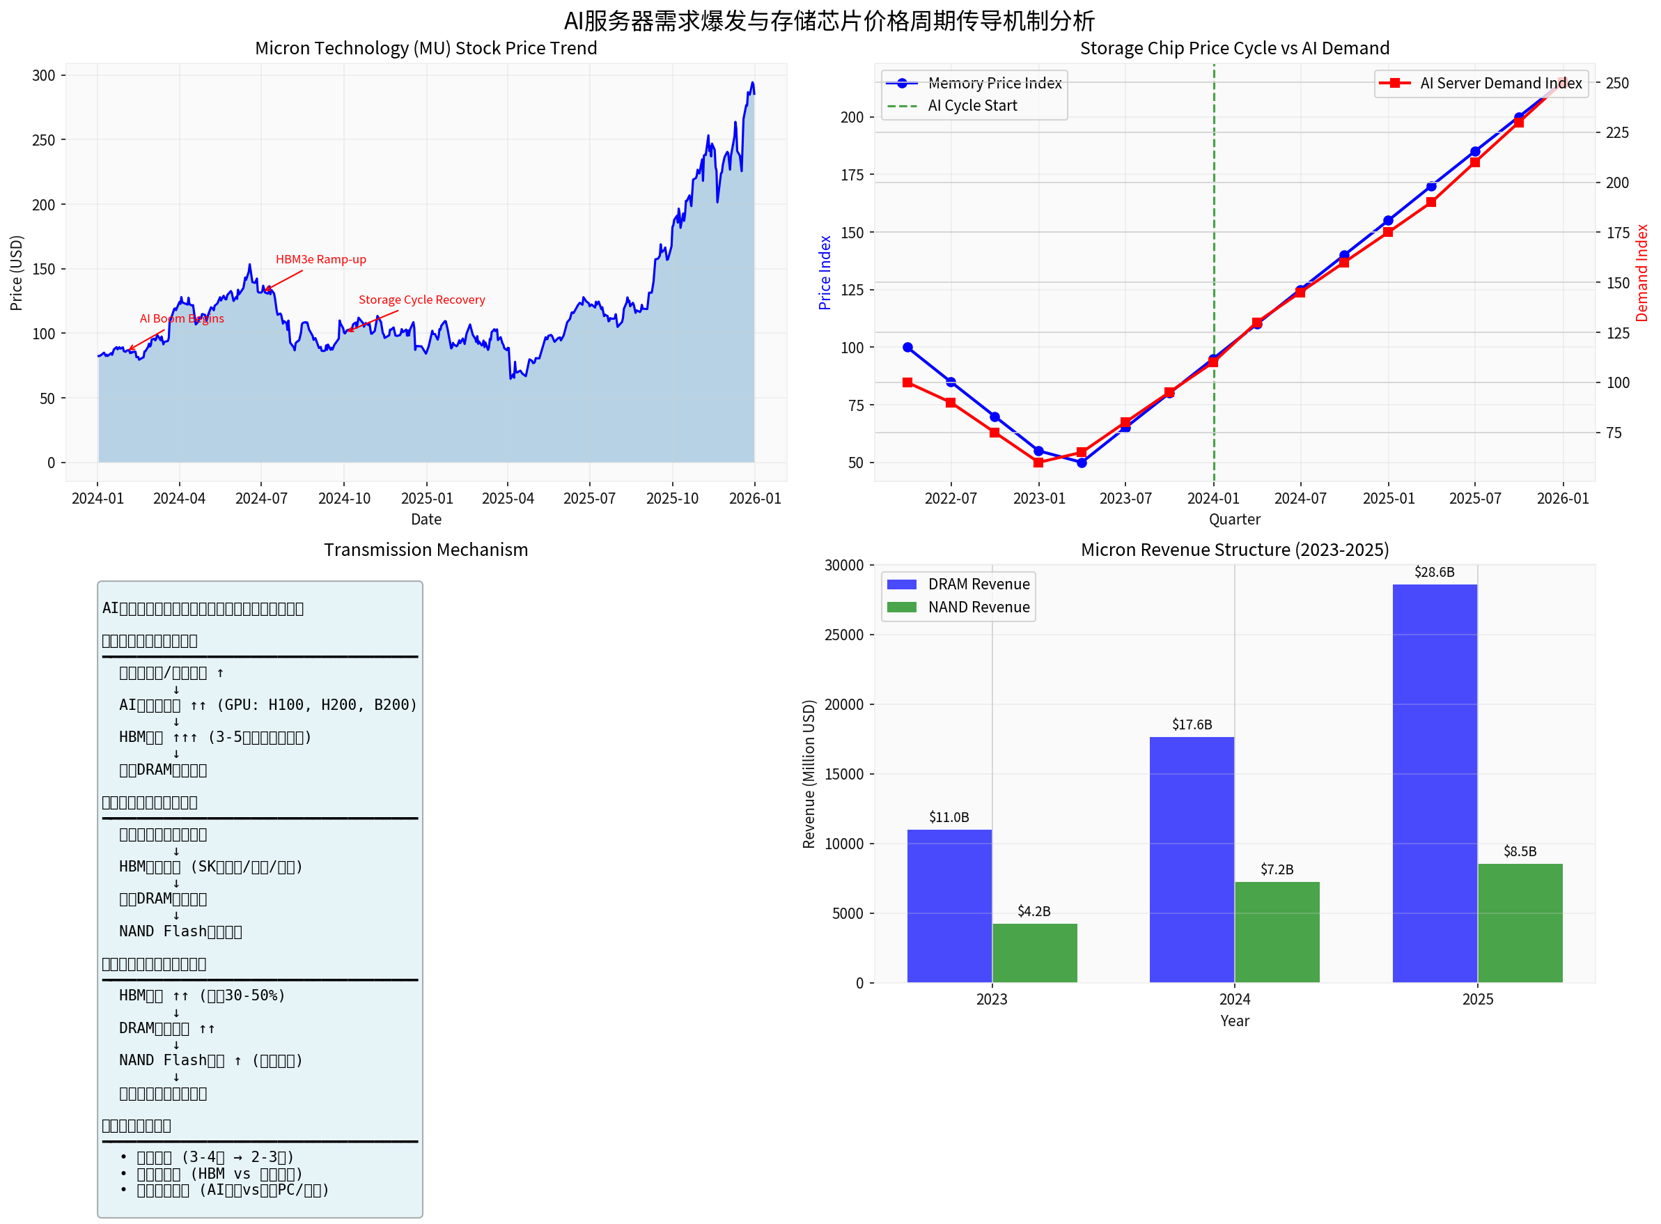Click the 2025 DRAM bar labeled $28.6B
Screen dimensions: 1661x1224
(x=1435, y=783)
